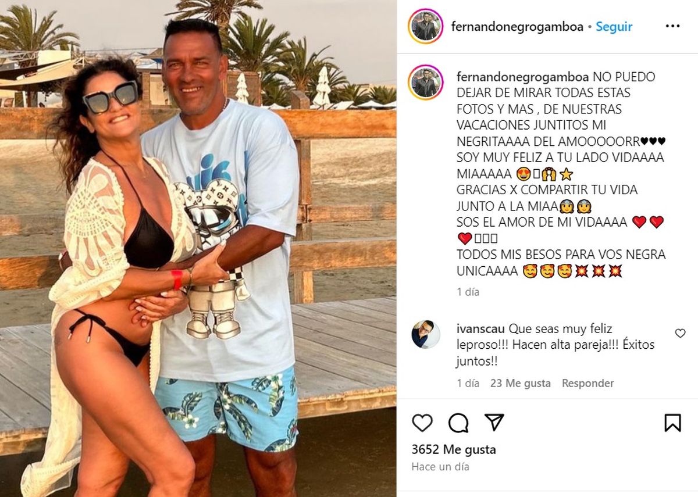This screenshot has height=497, width=698.
Task: Open 'Hace un día' post timestamp
Action: tap(440, 466)
